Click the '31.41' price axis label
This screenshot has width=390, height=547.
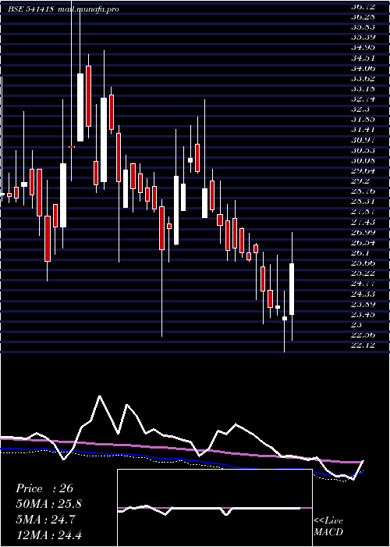pos(363,130)
